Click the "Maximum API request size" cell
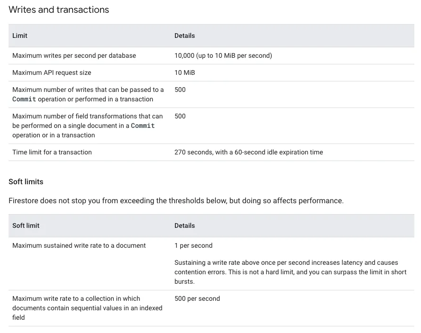The width and height of the screenshot is (421, 333). point(52,72)
